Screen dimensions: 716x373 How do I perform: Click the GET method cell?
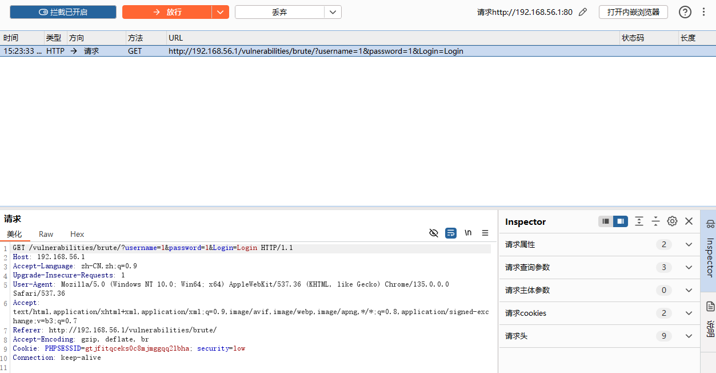[135, 51]
